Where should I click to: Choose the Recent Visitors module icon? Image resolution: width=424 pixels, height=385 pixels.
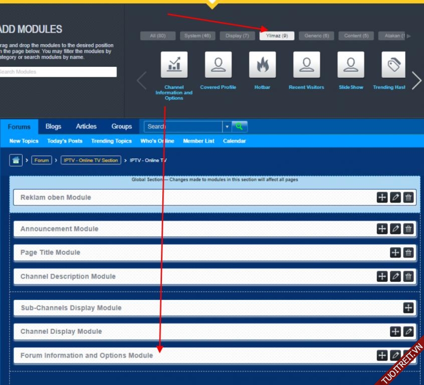click(306, 65)
